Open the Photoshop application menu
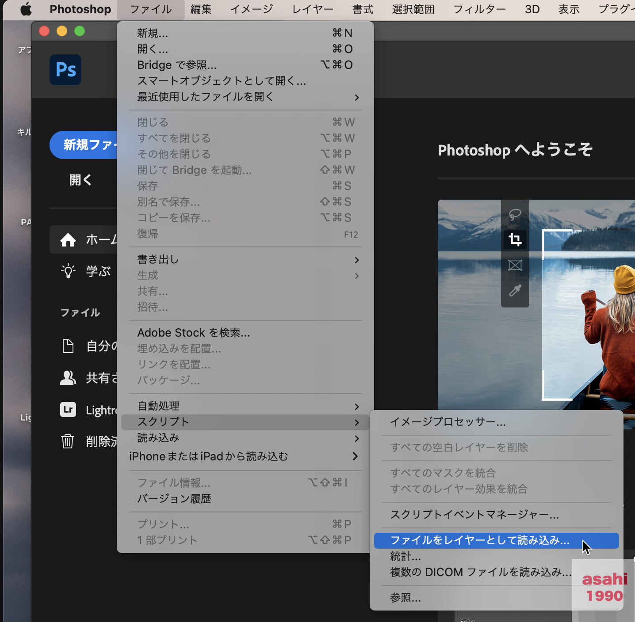Viewport: 635px width, 622px height. coord(80,9)
